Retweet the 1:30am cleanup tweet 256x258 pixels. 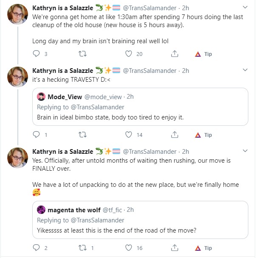(x=82, y=54)
